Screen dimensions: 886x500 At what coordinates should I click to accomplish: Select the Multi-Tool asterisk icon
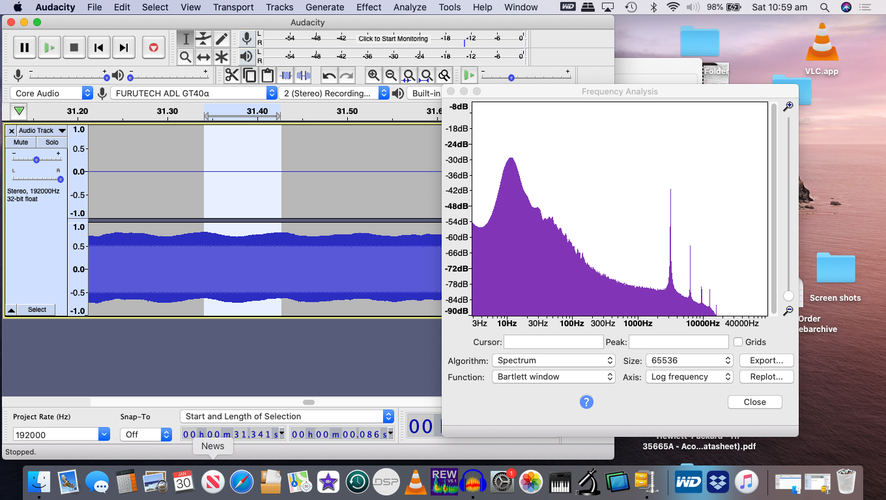coord(221,57)
